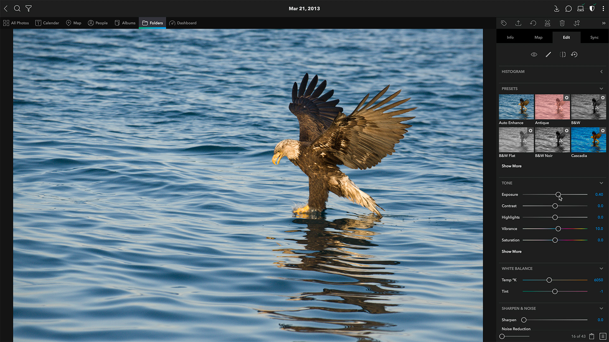Screen dimensions: 609x342
Task: Apply the B&W Noir preset thumbnail
Action: pos(552,140)
